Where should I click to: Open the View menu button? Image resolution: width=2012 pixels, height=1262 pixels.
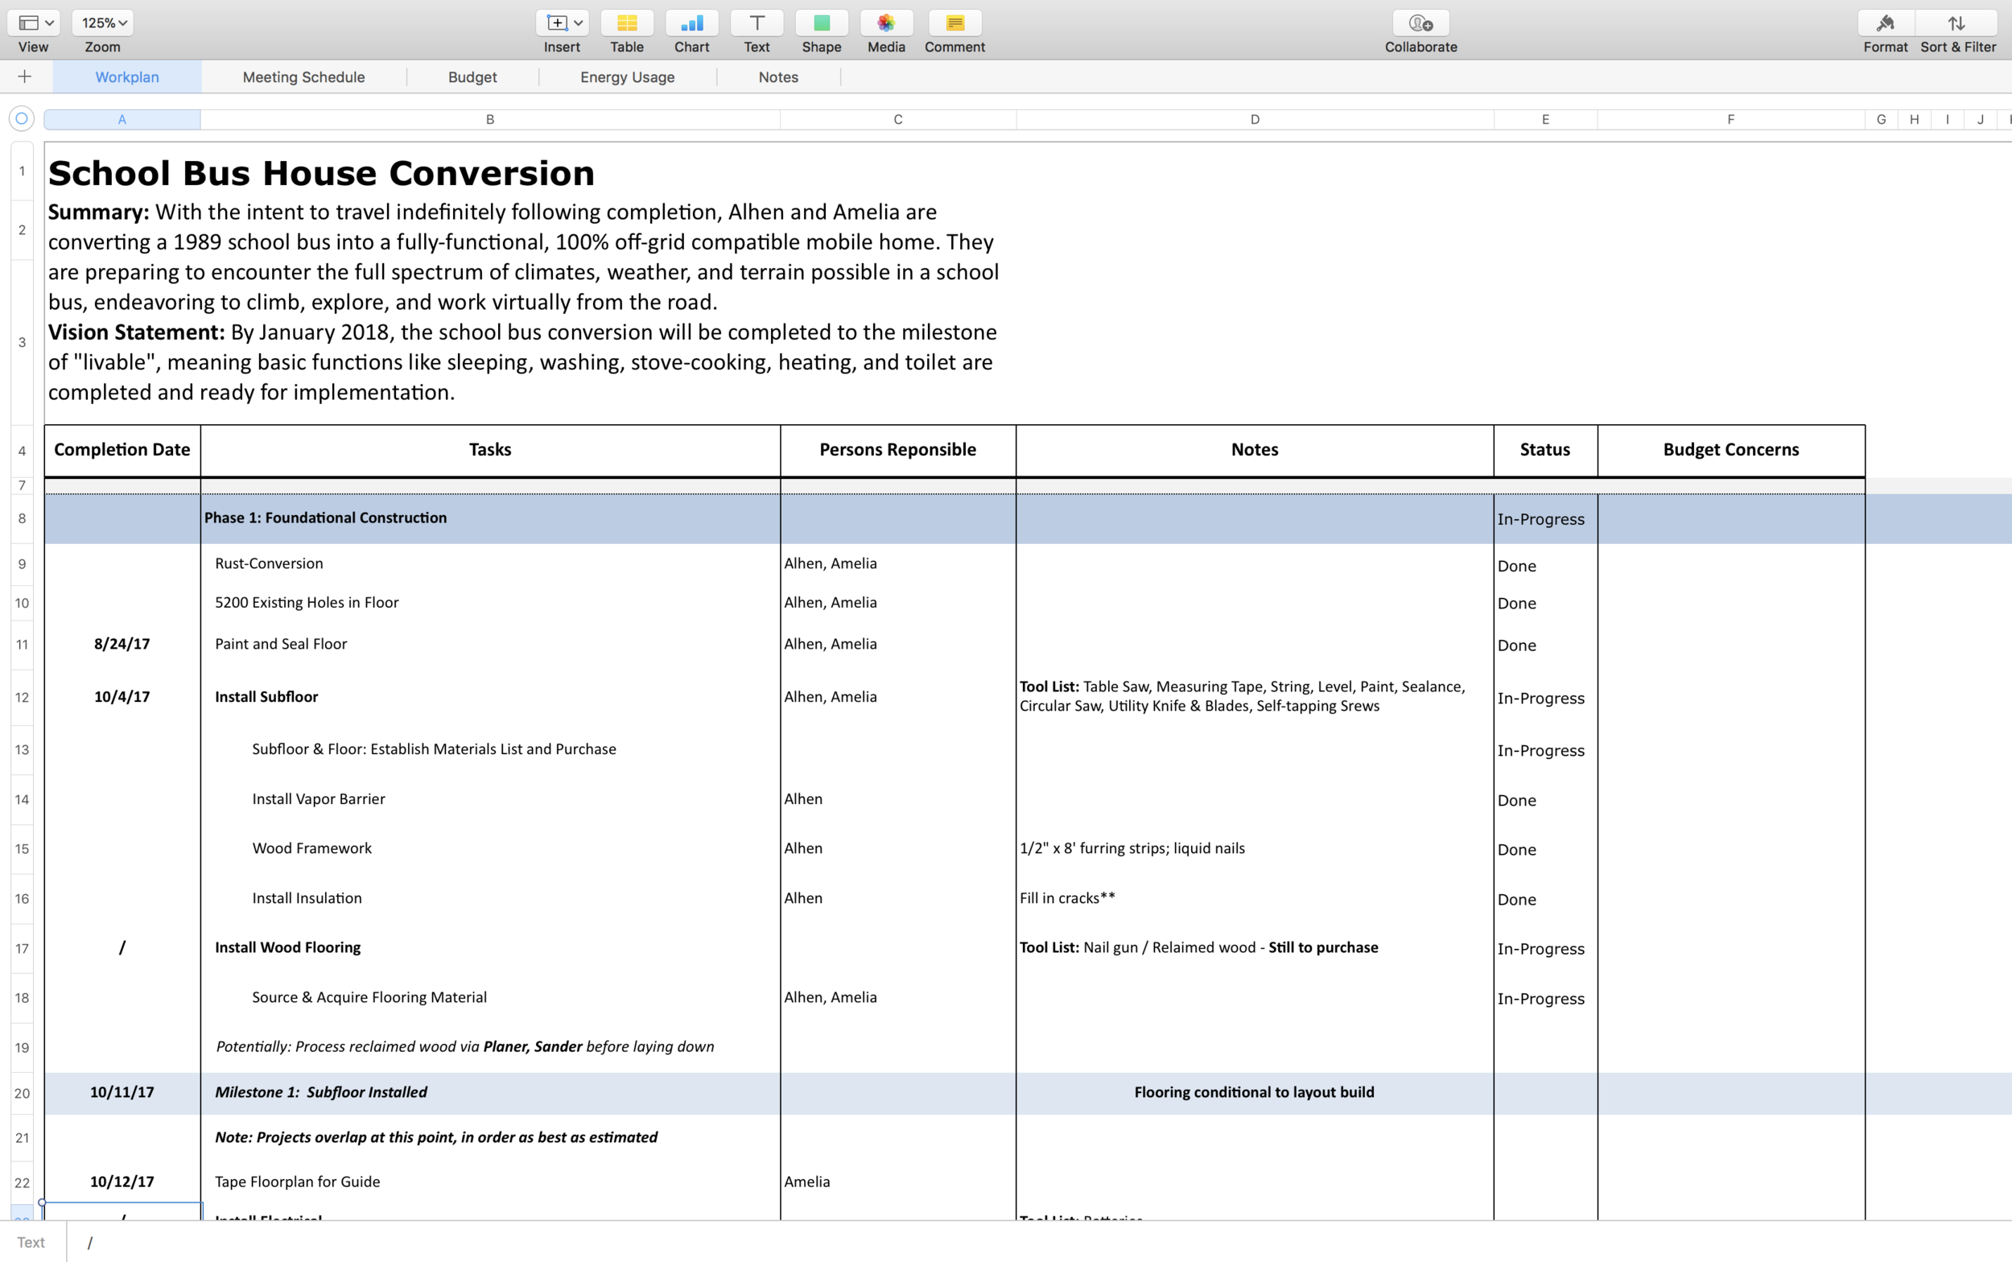pos(33,23)
